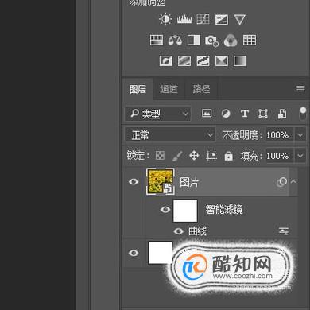Toggle the layer filtering switch
Screen dimensions: 310x310
click(303, 114)
